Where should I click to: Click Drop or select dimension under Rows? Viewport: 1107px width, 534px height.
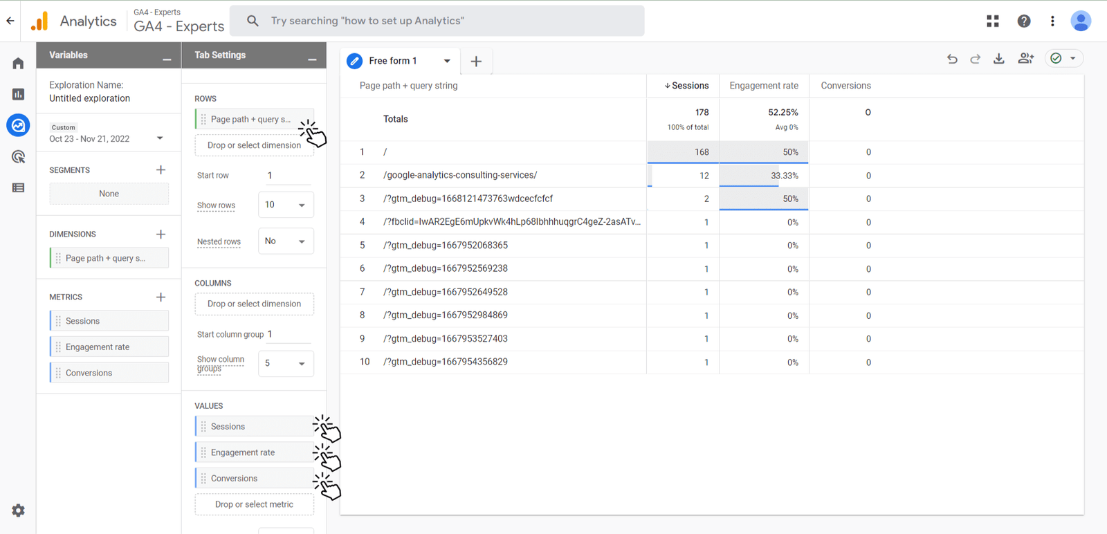(x=254, y=145)
